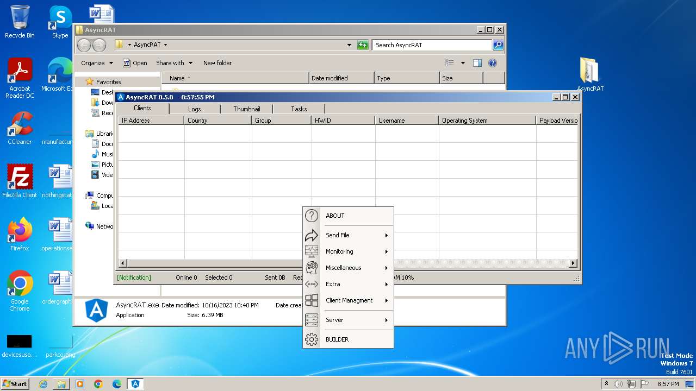Show hidden system tray icons
This screenshot has height=391, width=696.
coord(606,384)
